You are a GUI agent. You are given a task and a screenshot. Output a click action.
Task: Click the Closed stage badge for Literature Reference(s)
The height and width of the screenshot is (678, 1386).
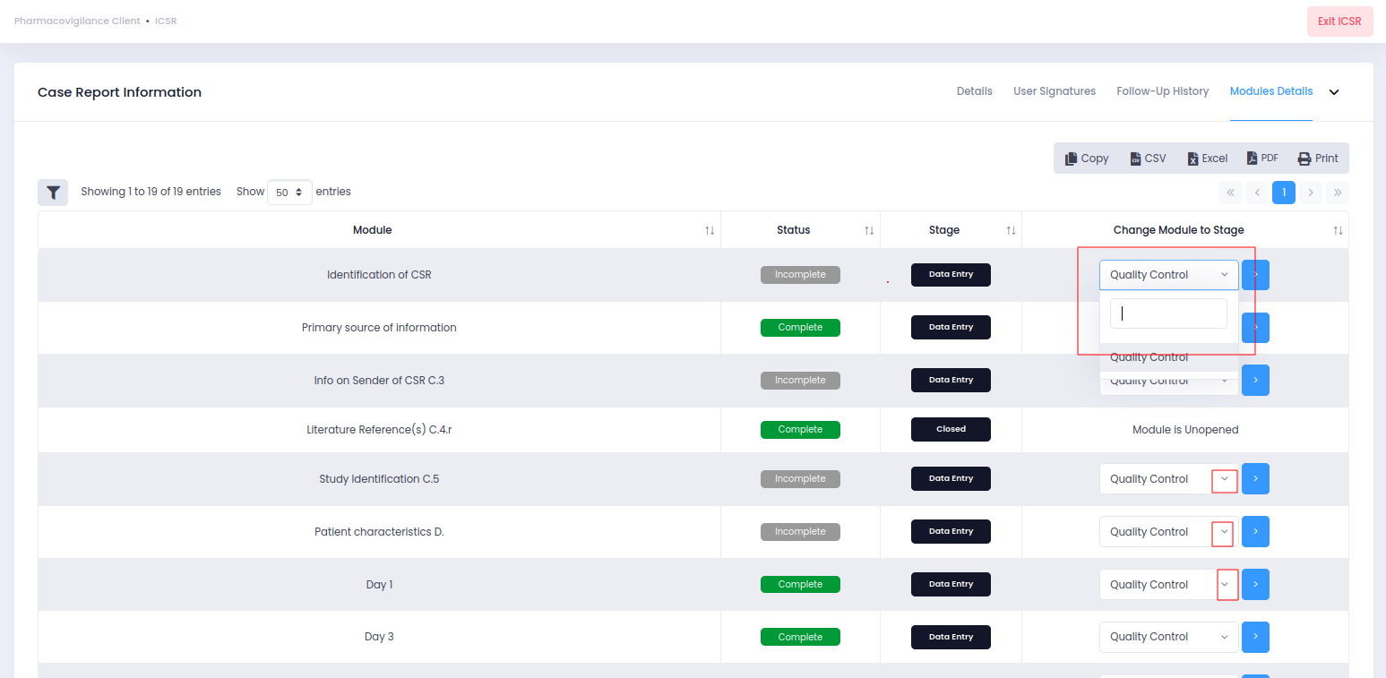click(x=951, y=429)
